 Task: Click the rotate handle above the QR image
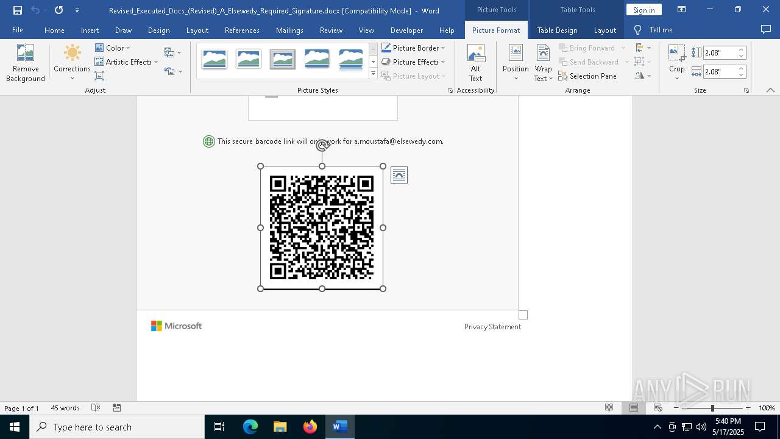coord(322,145)
